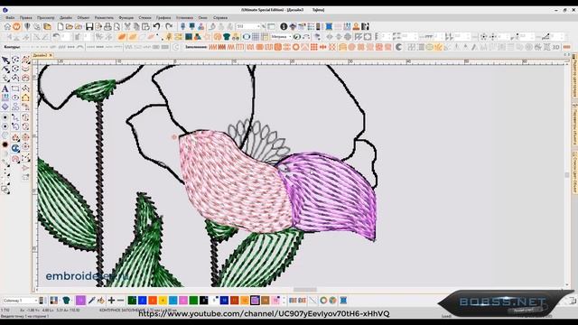The width and height of the screenshot is (578, 325).
Task: Open the Справка menu
Action: pyautogui.click(x=220, y=18)
